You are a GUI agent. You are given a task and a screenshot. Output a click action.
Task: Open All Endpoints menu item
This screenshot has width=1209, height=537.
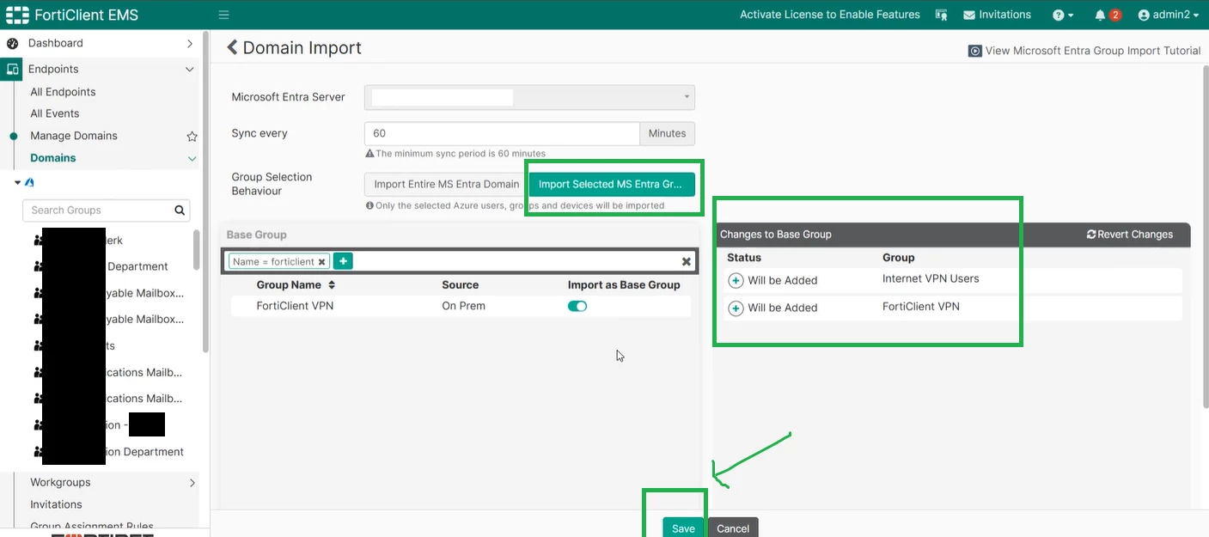pyautogui.click(x=63, y=92)
